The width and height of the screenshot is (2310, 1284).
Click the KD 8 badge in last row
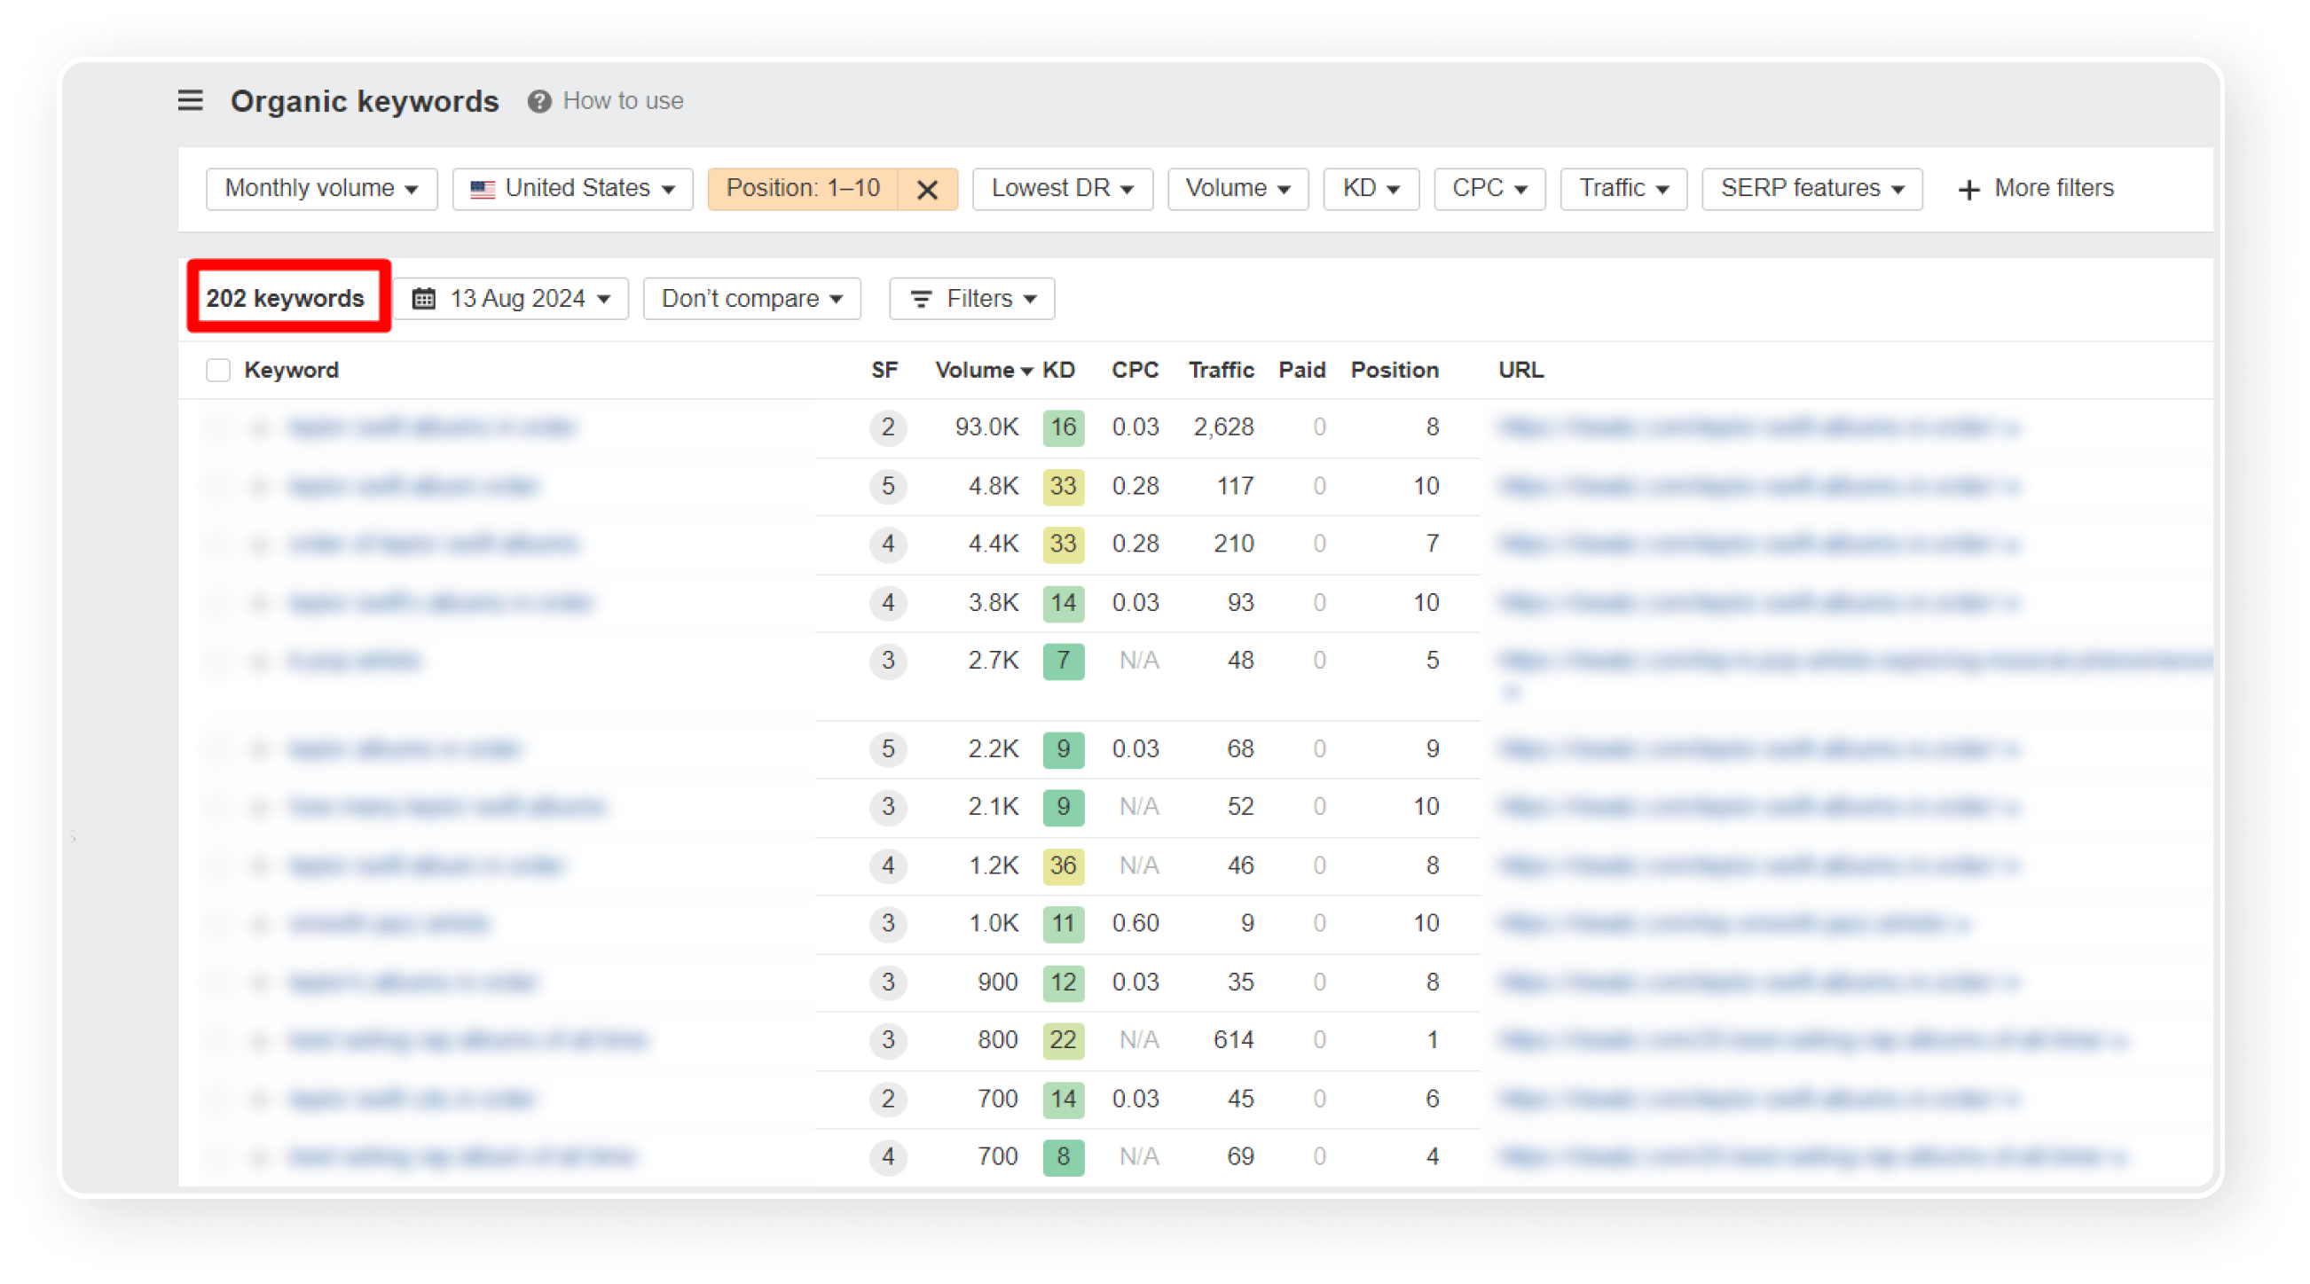(x=1063, y=1156)
